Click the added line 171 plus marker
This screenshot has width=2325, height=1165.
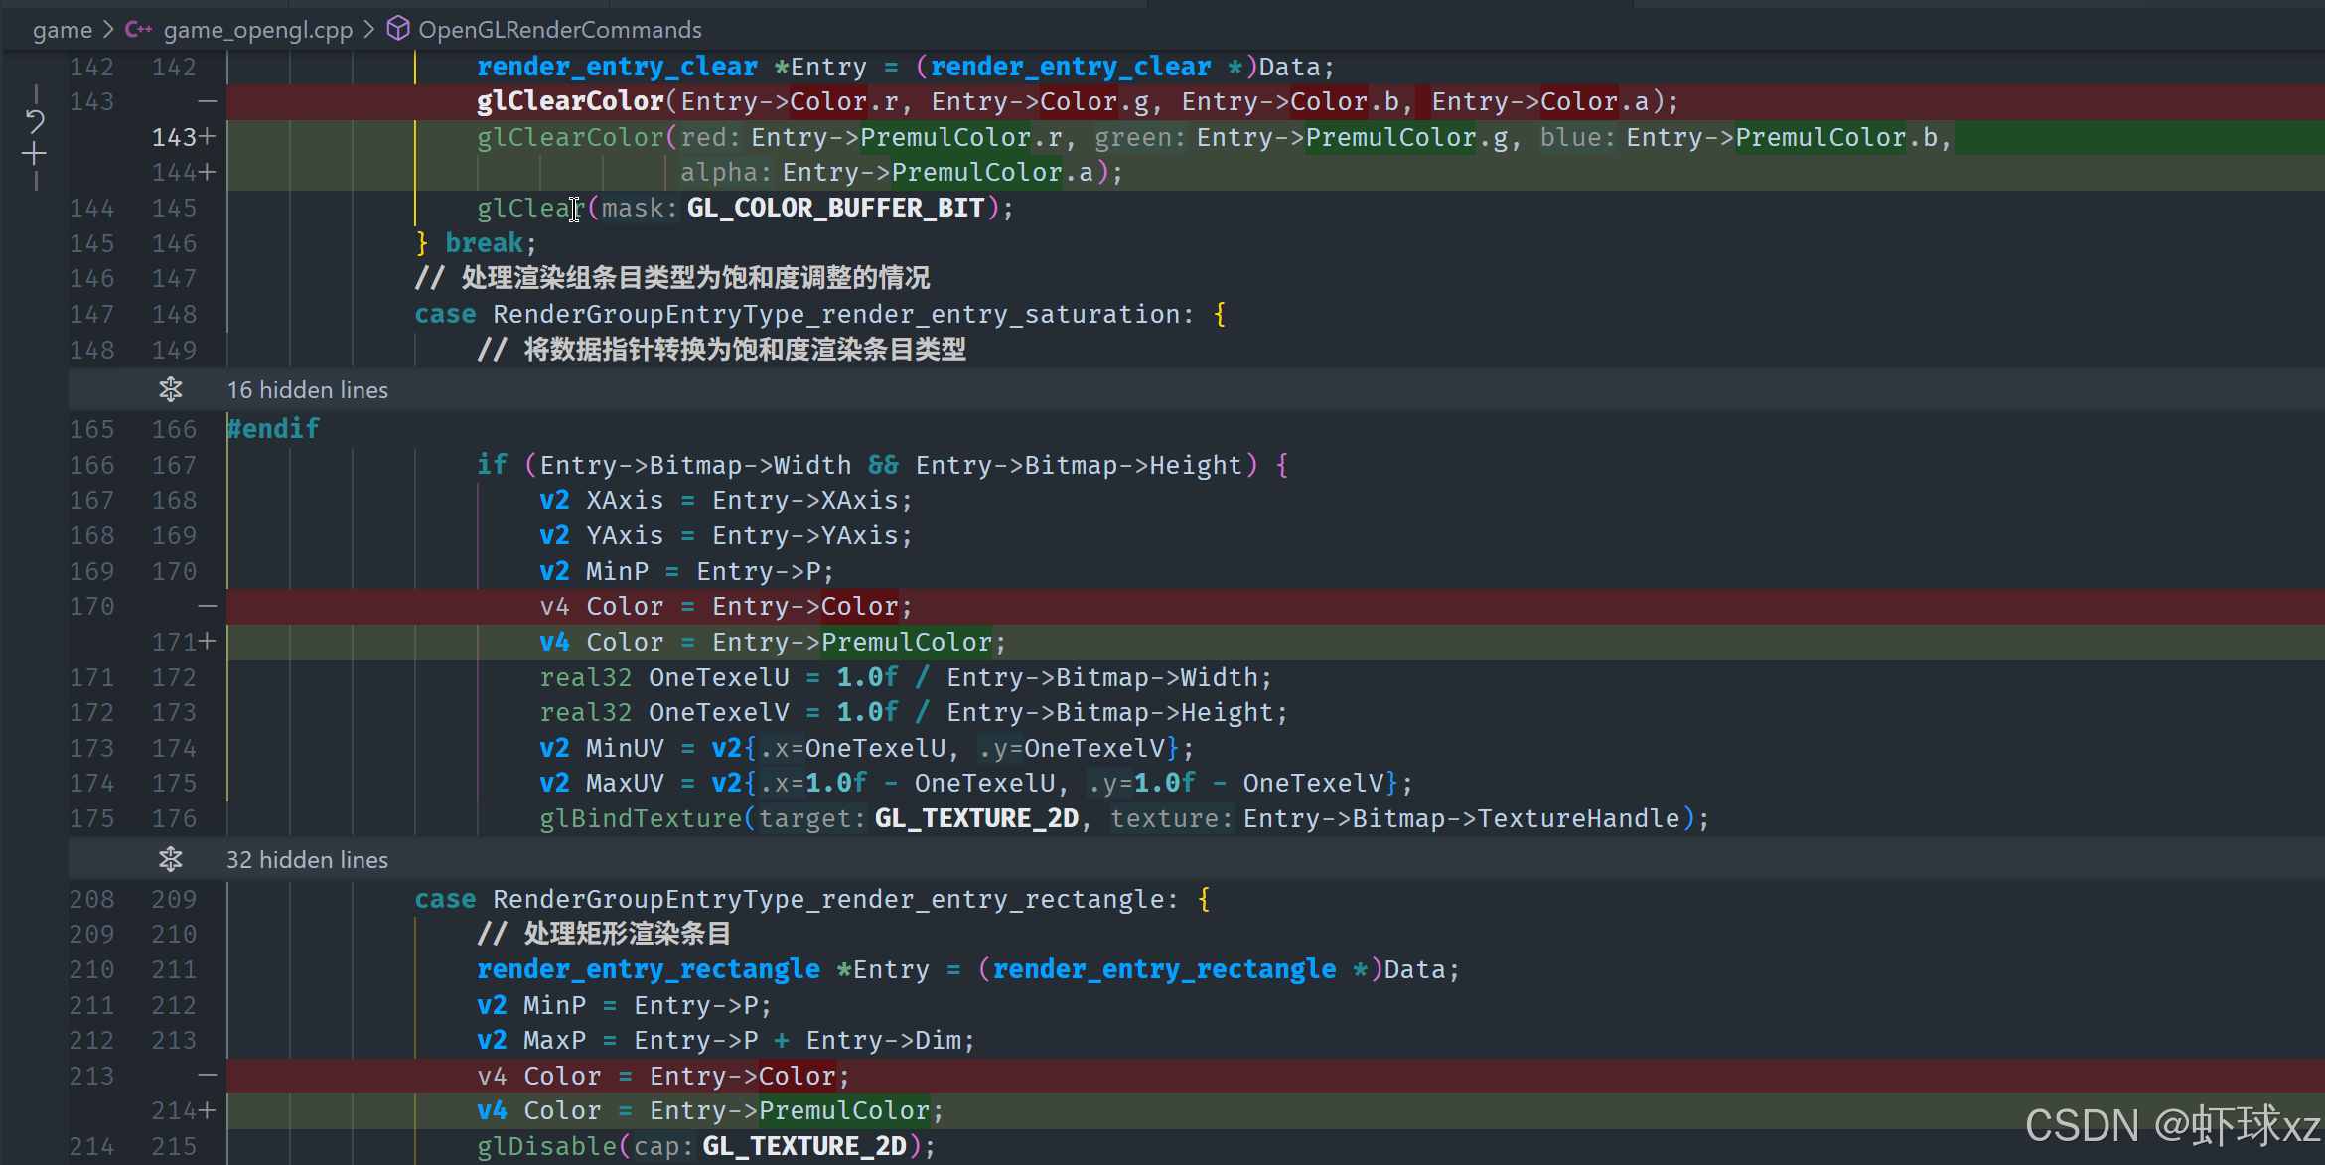click(x=207, y=642)
